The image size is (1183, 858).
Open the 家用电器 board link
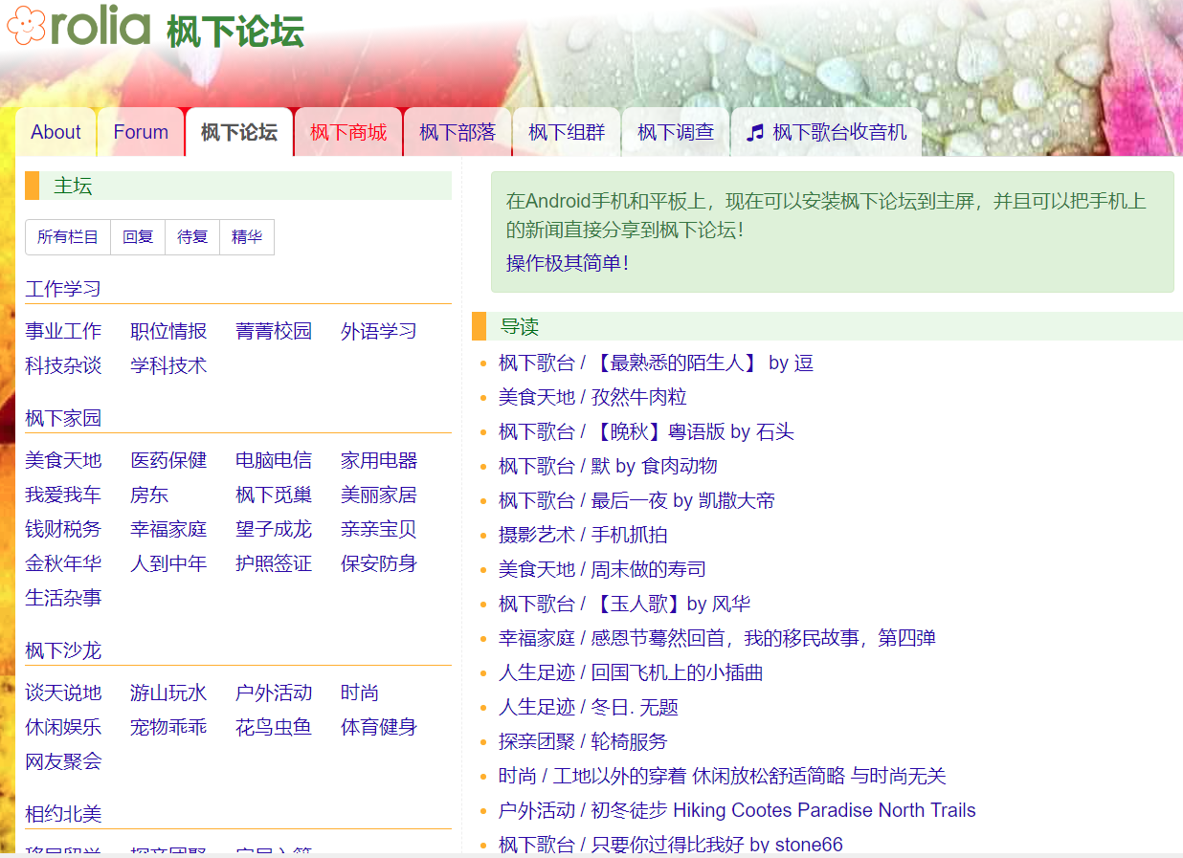379,460
